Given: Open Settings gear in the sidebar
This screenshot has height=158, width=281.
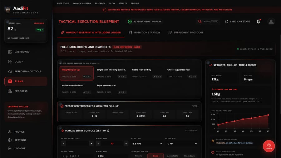Looking at the screenshot, I should point(10,140).
